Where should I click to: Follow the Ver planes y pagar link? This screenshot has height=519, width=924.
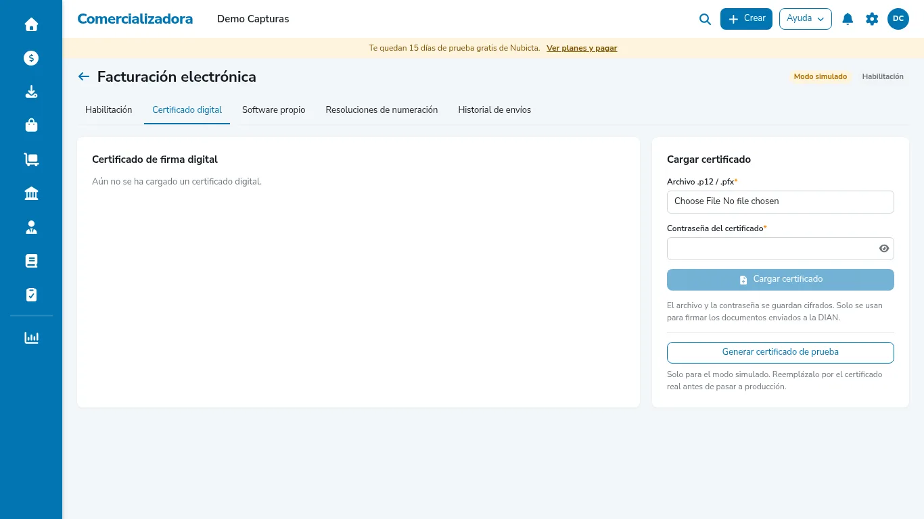pyautogui.click(x=582, y=48)
